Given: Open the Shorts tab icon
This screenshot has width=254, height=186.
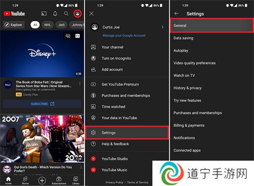Looking at the screenshot, I should tap(25, 179).
